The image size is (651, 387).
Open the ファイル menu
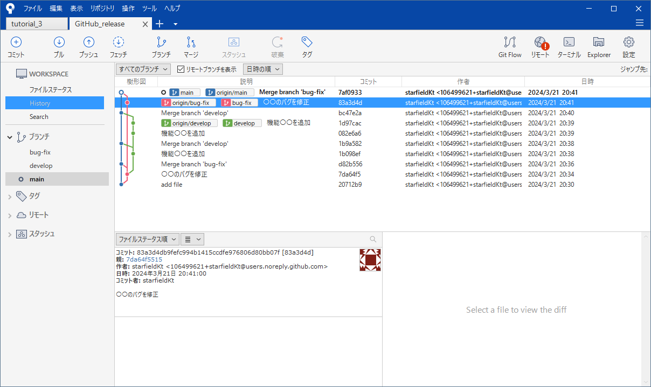click(32, 8)
